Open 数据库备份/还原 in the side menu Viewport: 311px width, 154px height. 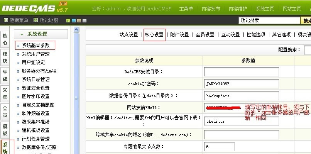39,147
